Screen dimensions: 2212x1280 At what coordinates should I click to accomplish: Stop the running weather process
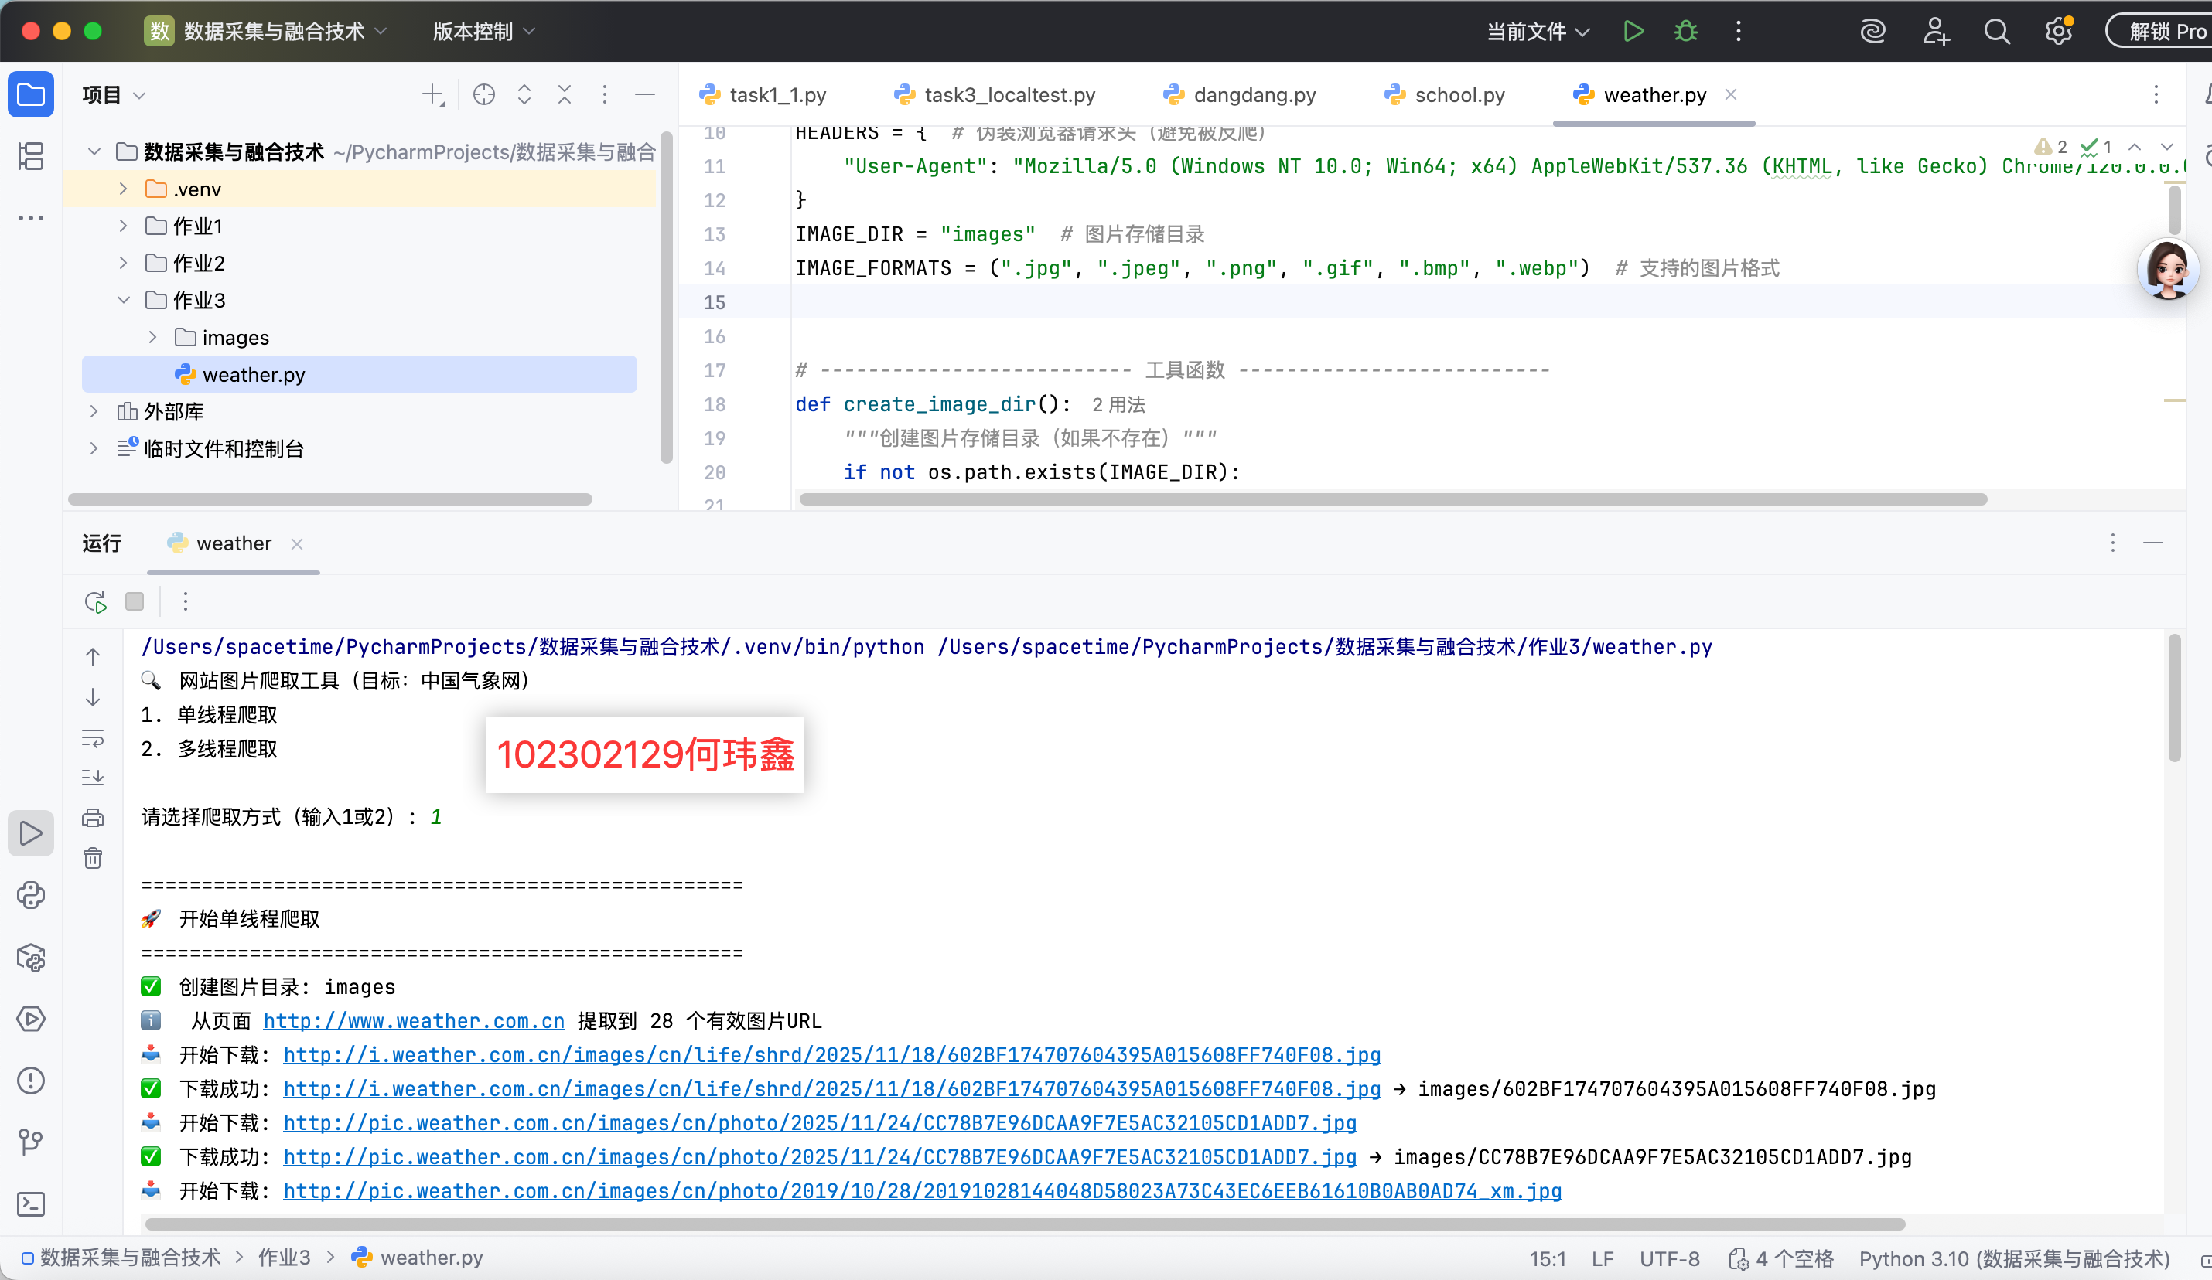[x=135, y=602]
